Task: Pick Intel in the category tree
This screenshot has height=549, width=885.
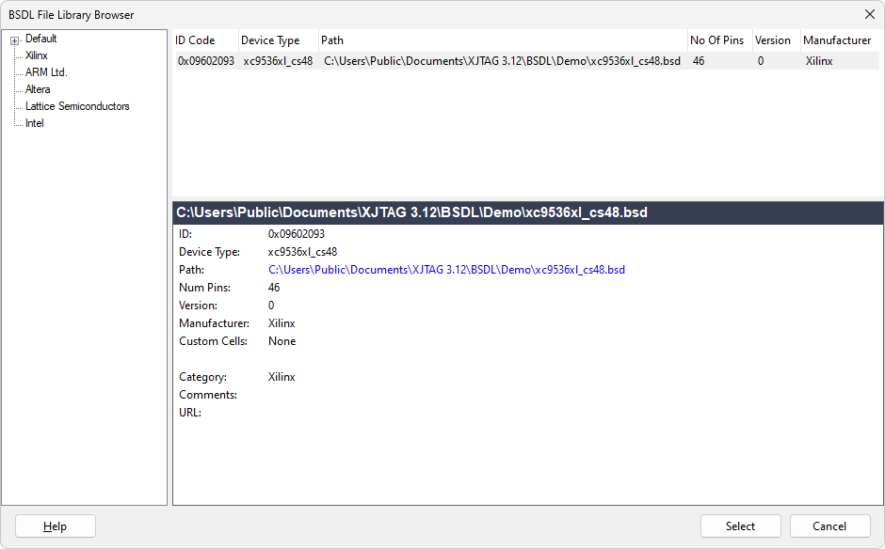Action: [x=35, y=123]
